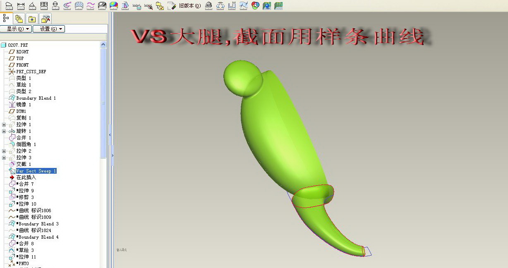Switch to the favorites folder tab

(x=32, y=19)
